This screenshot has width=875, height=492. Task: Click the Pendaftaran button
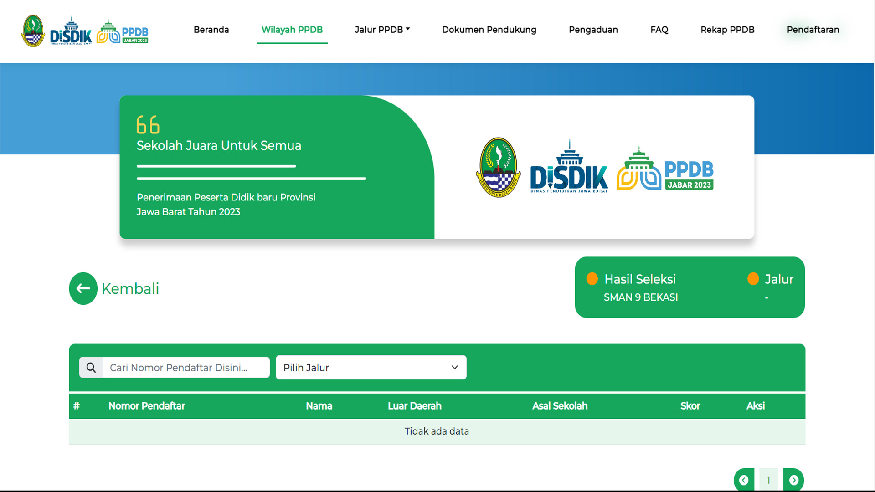813,30
